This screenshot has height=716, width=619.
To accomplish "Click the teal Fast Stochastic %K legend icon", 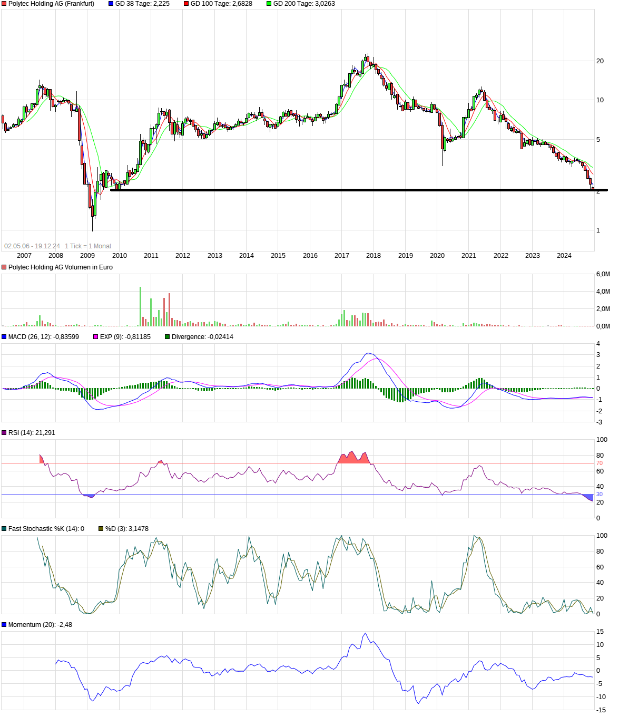I will coord(4,527).
